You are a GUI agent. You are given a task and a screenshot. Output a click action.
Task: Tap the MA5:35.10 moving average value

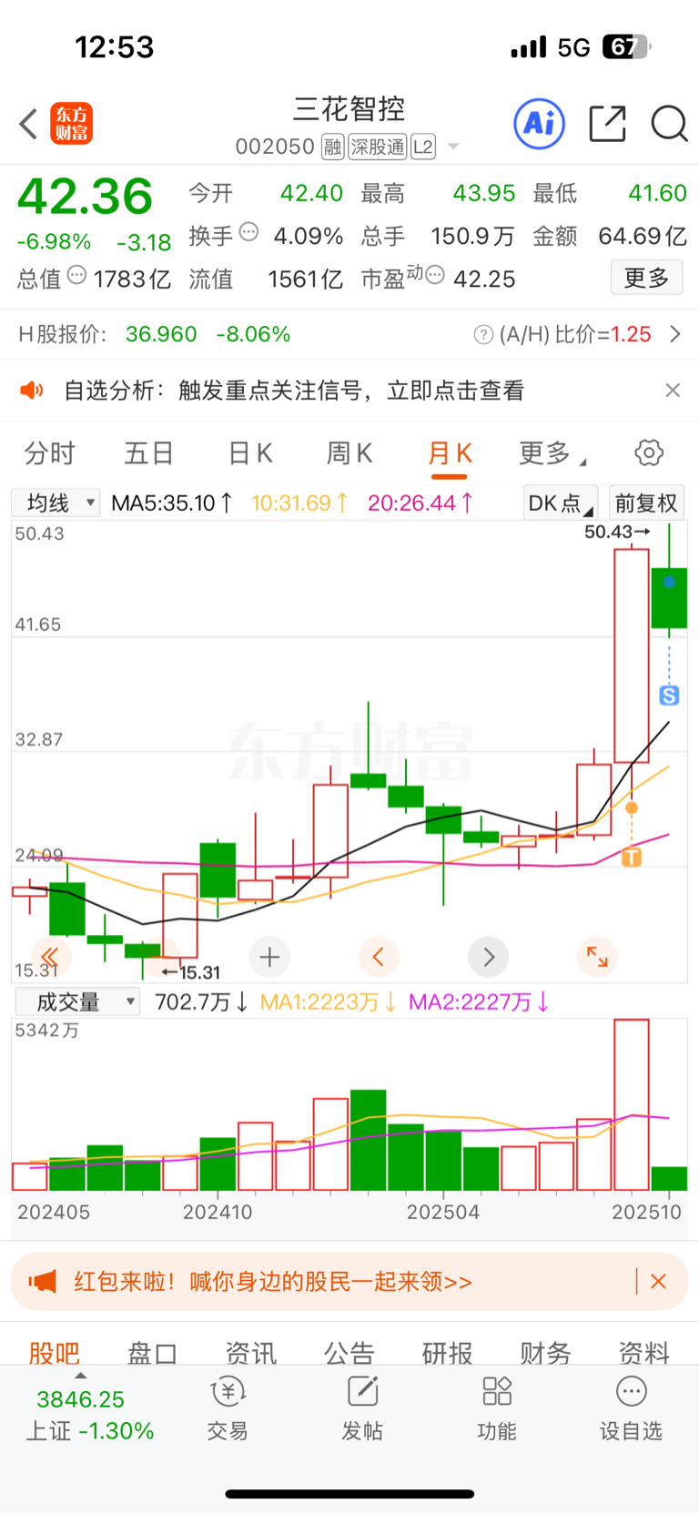pyautogui.click(x=171, y=503)
